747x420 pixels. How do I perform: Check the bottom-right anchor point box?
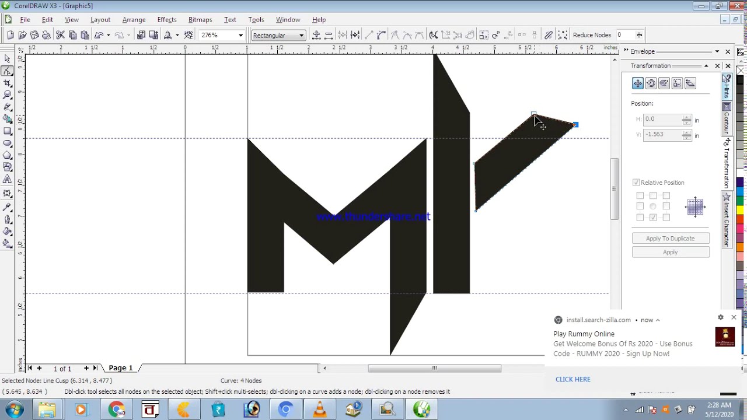pos(666,218)
